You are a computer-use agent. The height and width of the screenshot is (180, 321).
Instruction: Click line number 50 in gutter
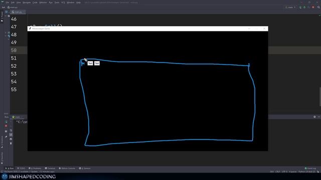click(x=14, y=50)
